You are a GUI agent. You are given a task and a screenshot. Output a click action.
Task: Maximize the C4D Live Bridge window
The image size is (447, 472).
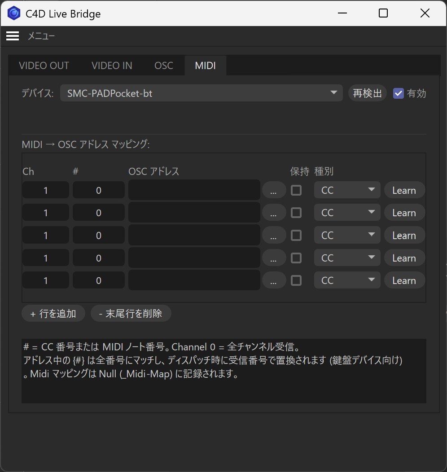pos(383,13)
